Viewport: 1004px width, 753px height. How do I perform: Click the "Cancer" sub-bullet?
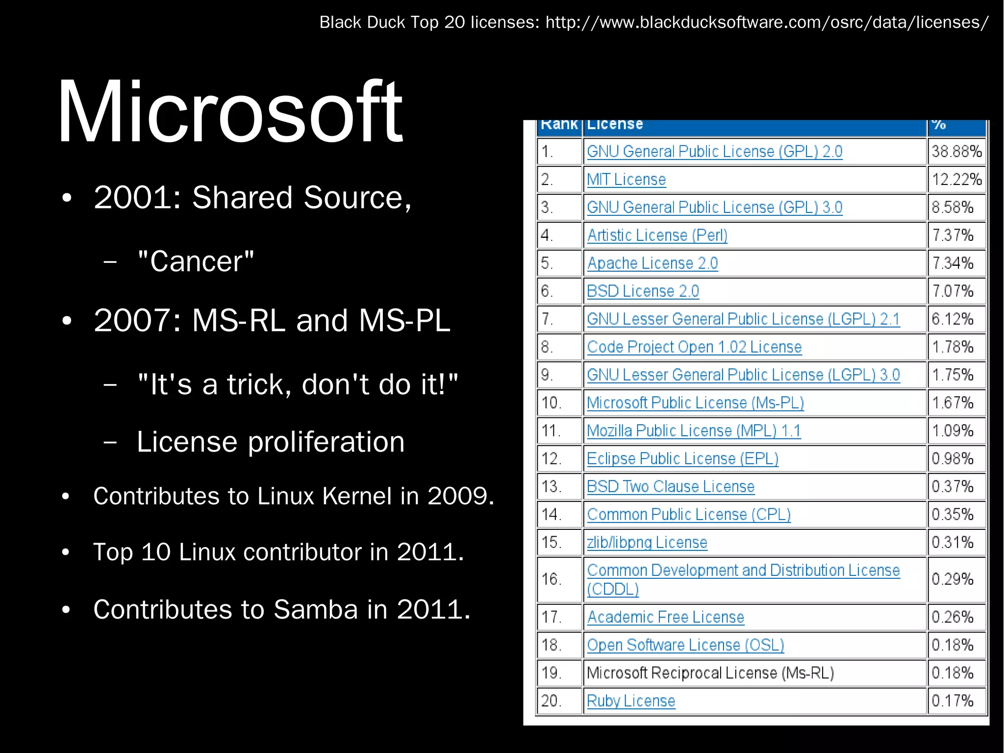coord(196,261)
